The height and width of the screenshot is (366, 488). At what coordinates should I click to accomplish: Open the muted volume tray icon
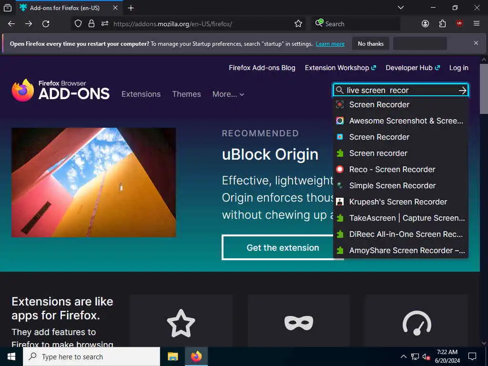[x=426, y=356]
